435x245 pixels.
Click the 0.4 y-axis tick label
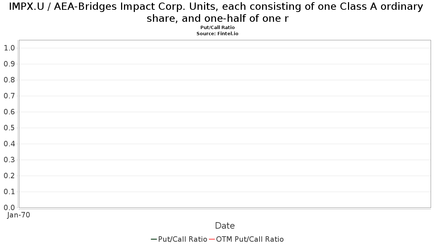(9, 144)
